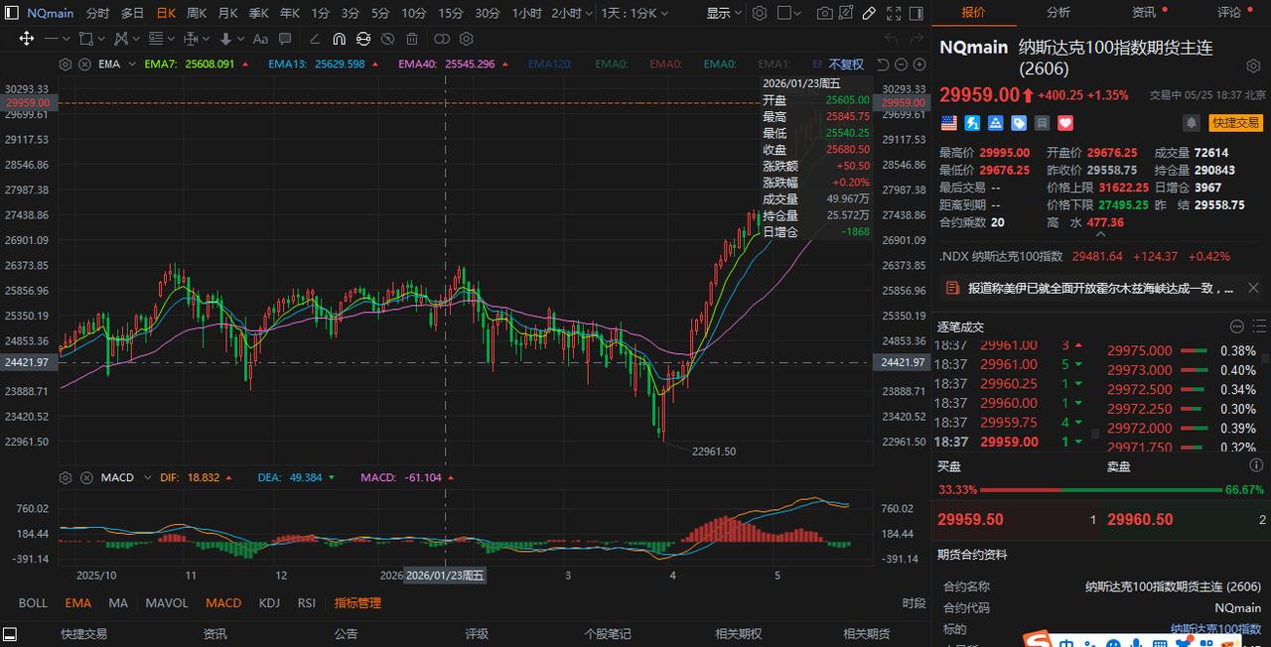The image size is (1271, 647).
Task: Click the US flag market icon
Action: coord(949,123)
